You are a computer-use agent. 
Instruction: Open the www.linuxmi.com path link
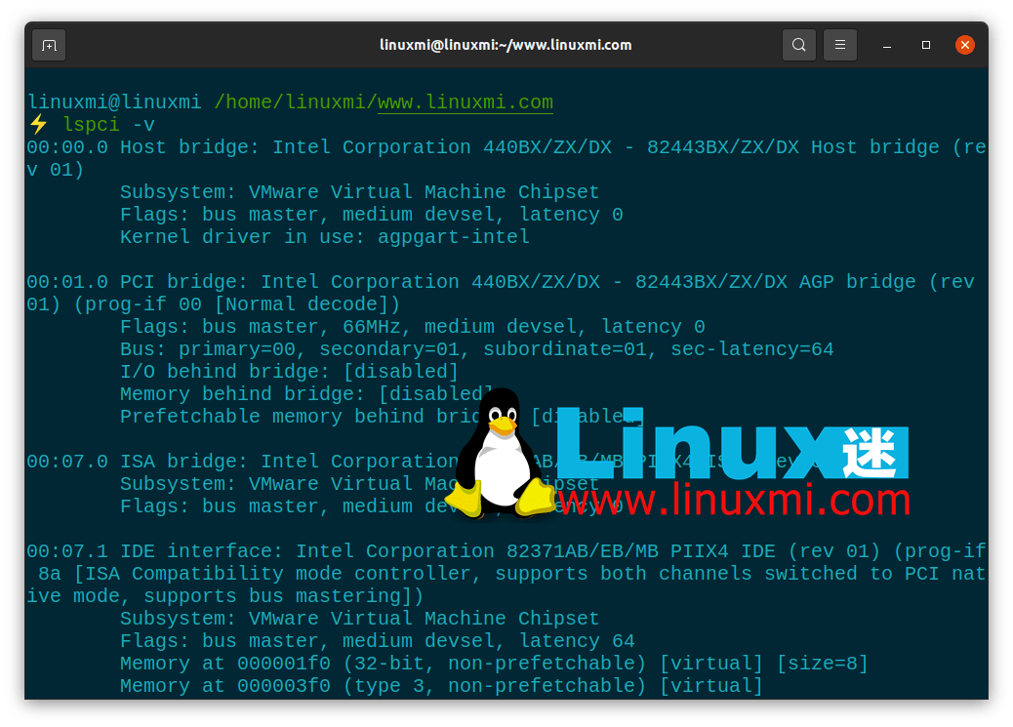(x=466, y=102)
